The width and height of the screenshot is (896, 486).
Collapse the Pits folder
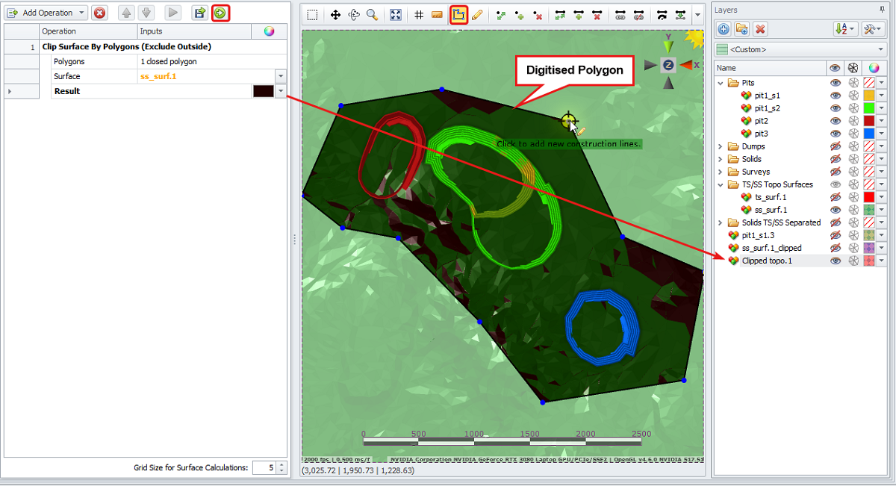pos(721,83)
